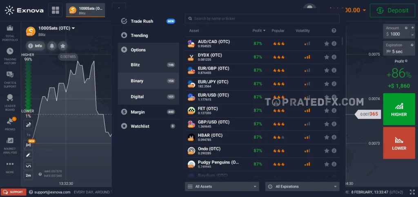
Task: Favorite Ondo (OTC) with its star
Action: 327,151
